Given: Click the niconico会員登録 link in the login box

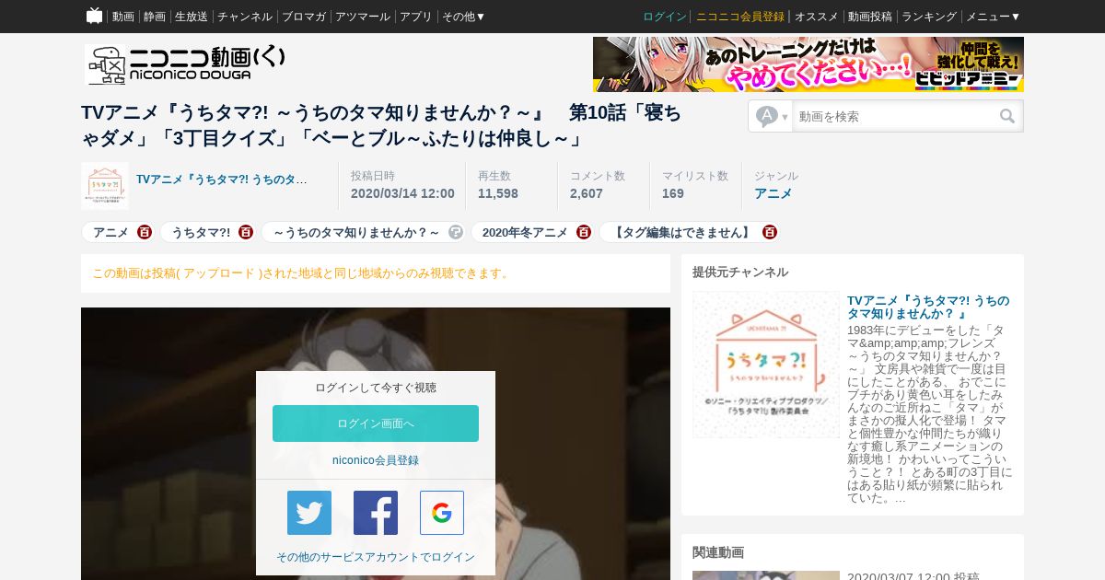Looking at the screenshot, I should [376, 460].
